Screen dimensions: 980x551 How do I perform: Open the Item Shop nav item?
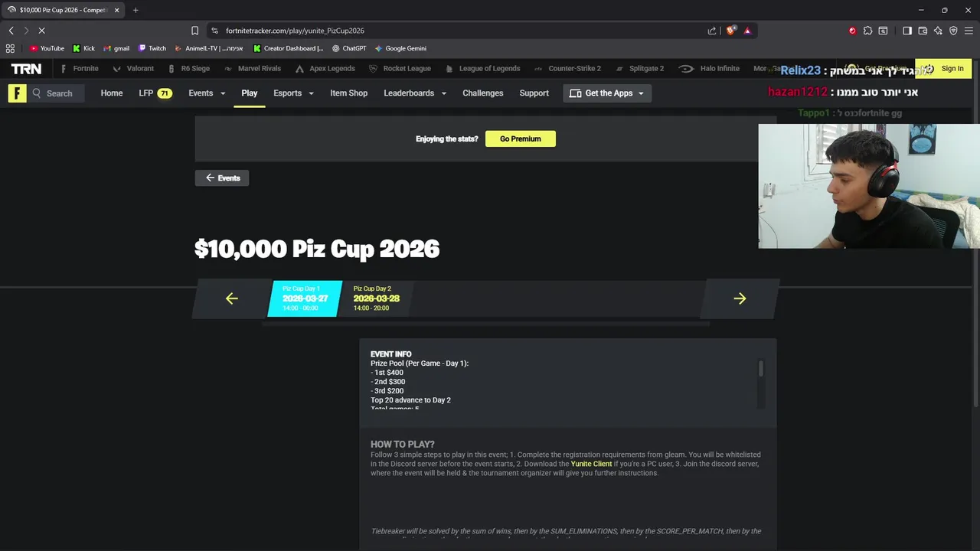point(349,93)
